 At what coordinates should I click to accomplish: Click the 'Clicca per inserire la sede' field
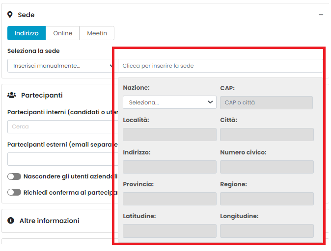pyautogui.click(x=220, y=66)
